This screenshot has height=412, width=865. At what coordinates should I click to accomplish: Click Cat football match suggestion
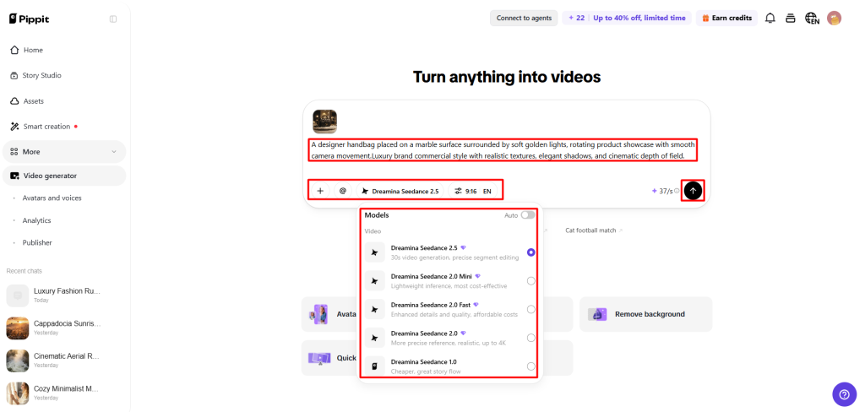click(x=594, y=230)
